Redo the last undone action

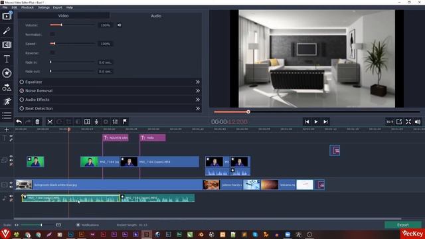tap(28, 121)
